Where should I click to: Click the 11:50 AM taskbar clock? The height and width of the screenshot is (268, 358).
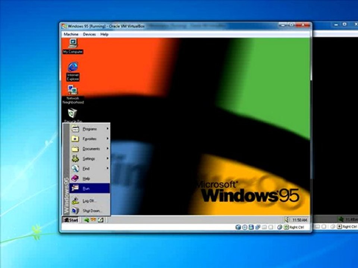tap(299, 220)
